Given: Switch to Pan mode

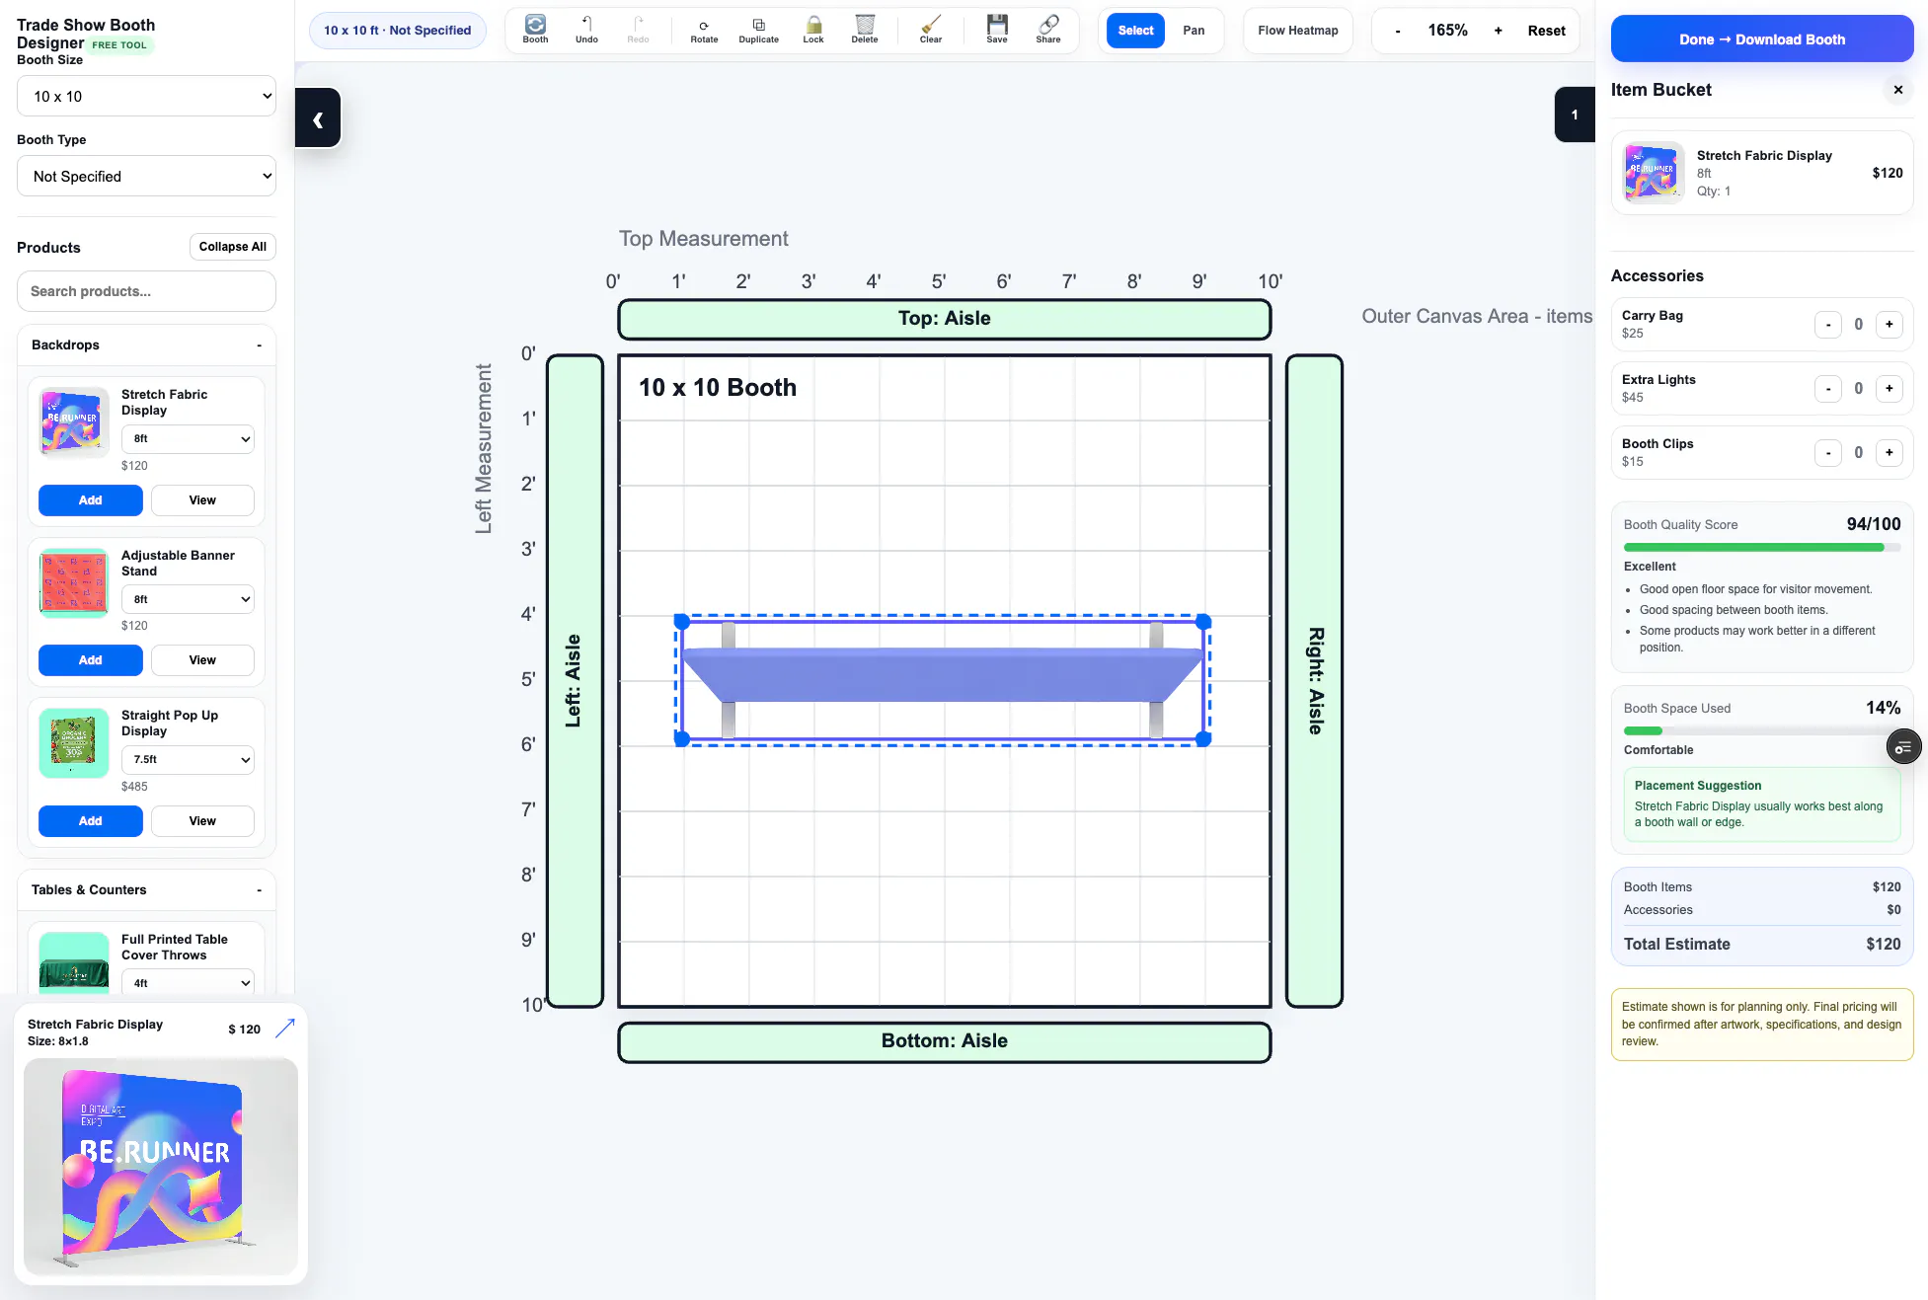Looking at the screenshot, I should (x=1194, y=31).
